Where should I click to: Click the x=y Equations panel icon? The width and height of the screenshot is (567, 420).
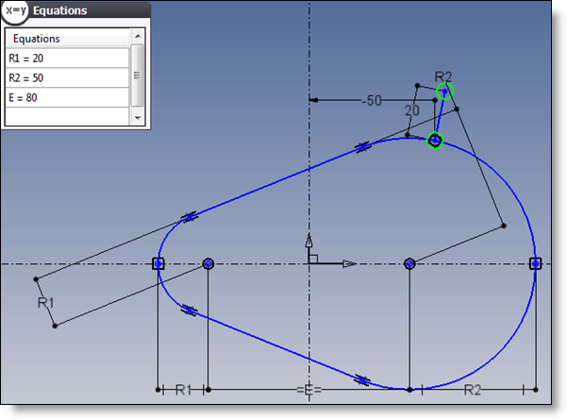tap(14, 11)
